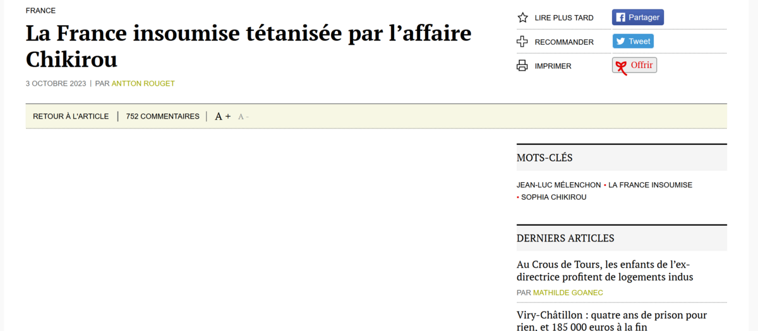This screenshot has width=758, height=331.
Task: Click the France section label
Action: [x=40, y=11]
